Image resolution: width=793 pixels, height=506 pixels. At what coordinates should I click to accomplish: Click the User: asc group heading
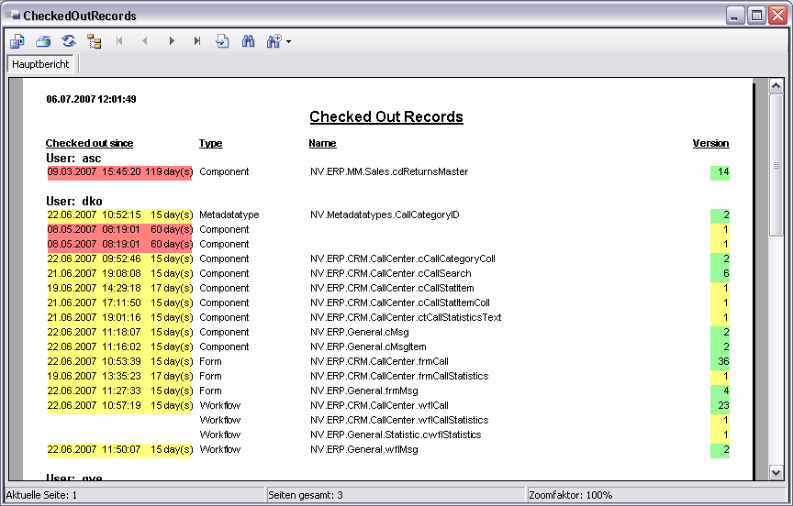pyautogui.click(x=73, y=158)
